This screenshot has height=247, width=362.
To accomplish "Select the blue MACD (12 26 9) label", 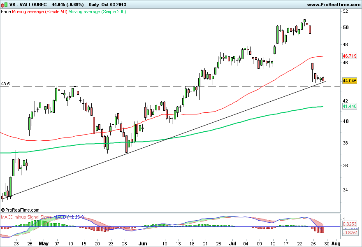I will (70, 217).
